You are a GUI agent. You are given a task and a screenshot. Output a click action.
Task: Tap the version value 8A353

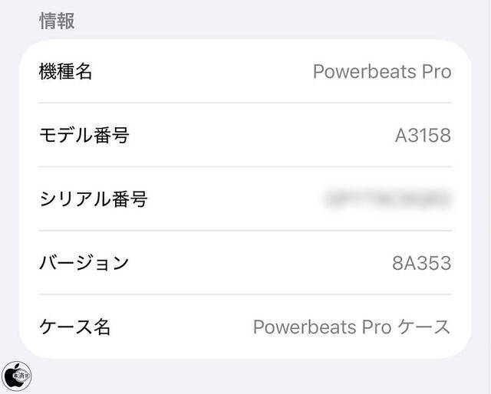tap(421, 264)
